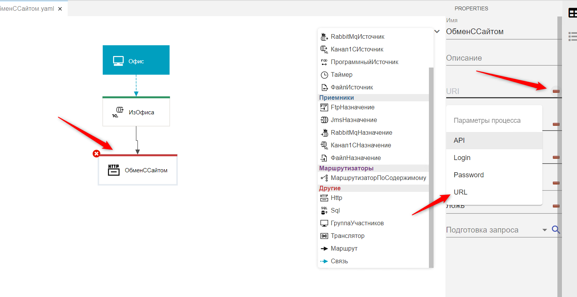Click the magnifier icon beside Подготовка запроса

(x=555, y=230)
